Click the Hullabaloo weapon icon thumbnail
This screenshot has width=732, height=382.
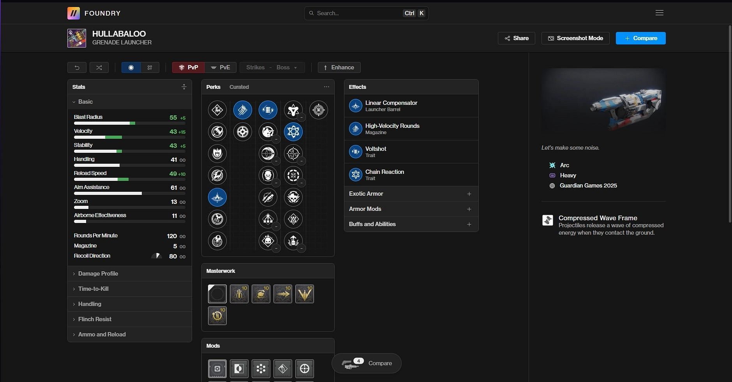pos(77,38)
